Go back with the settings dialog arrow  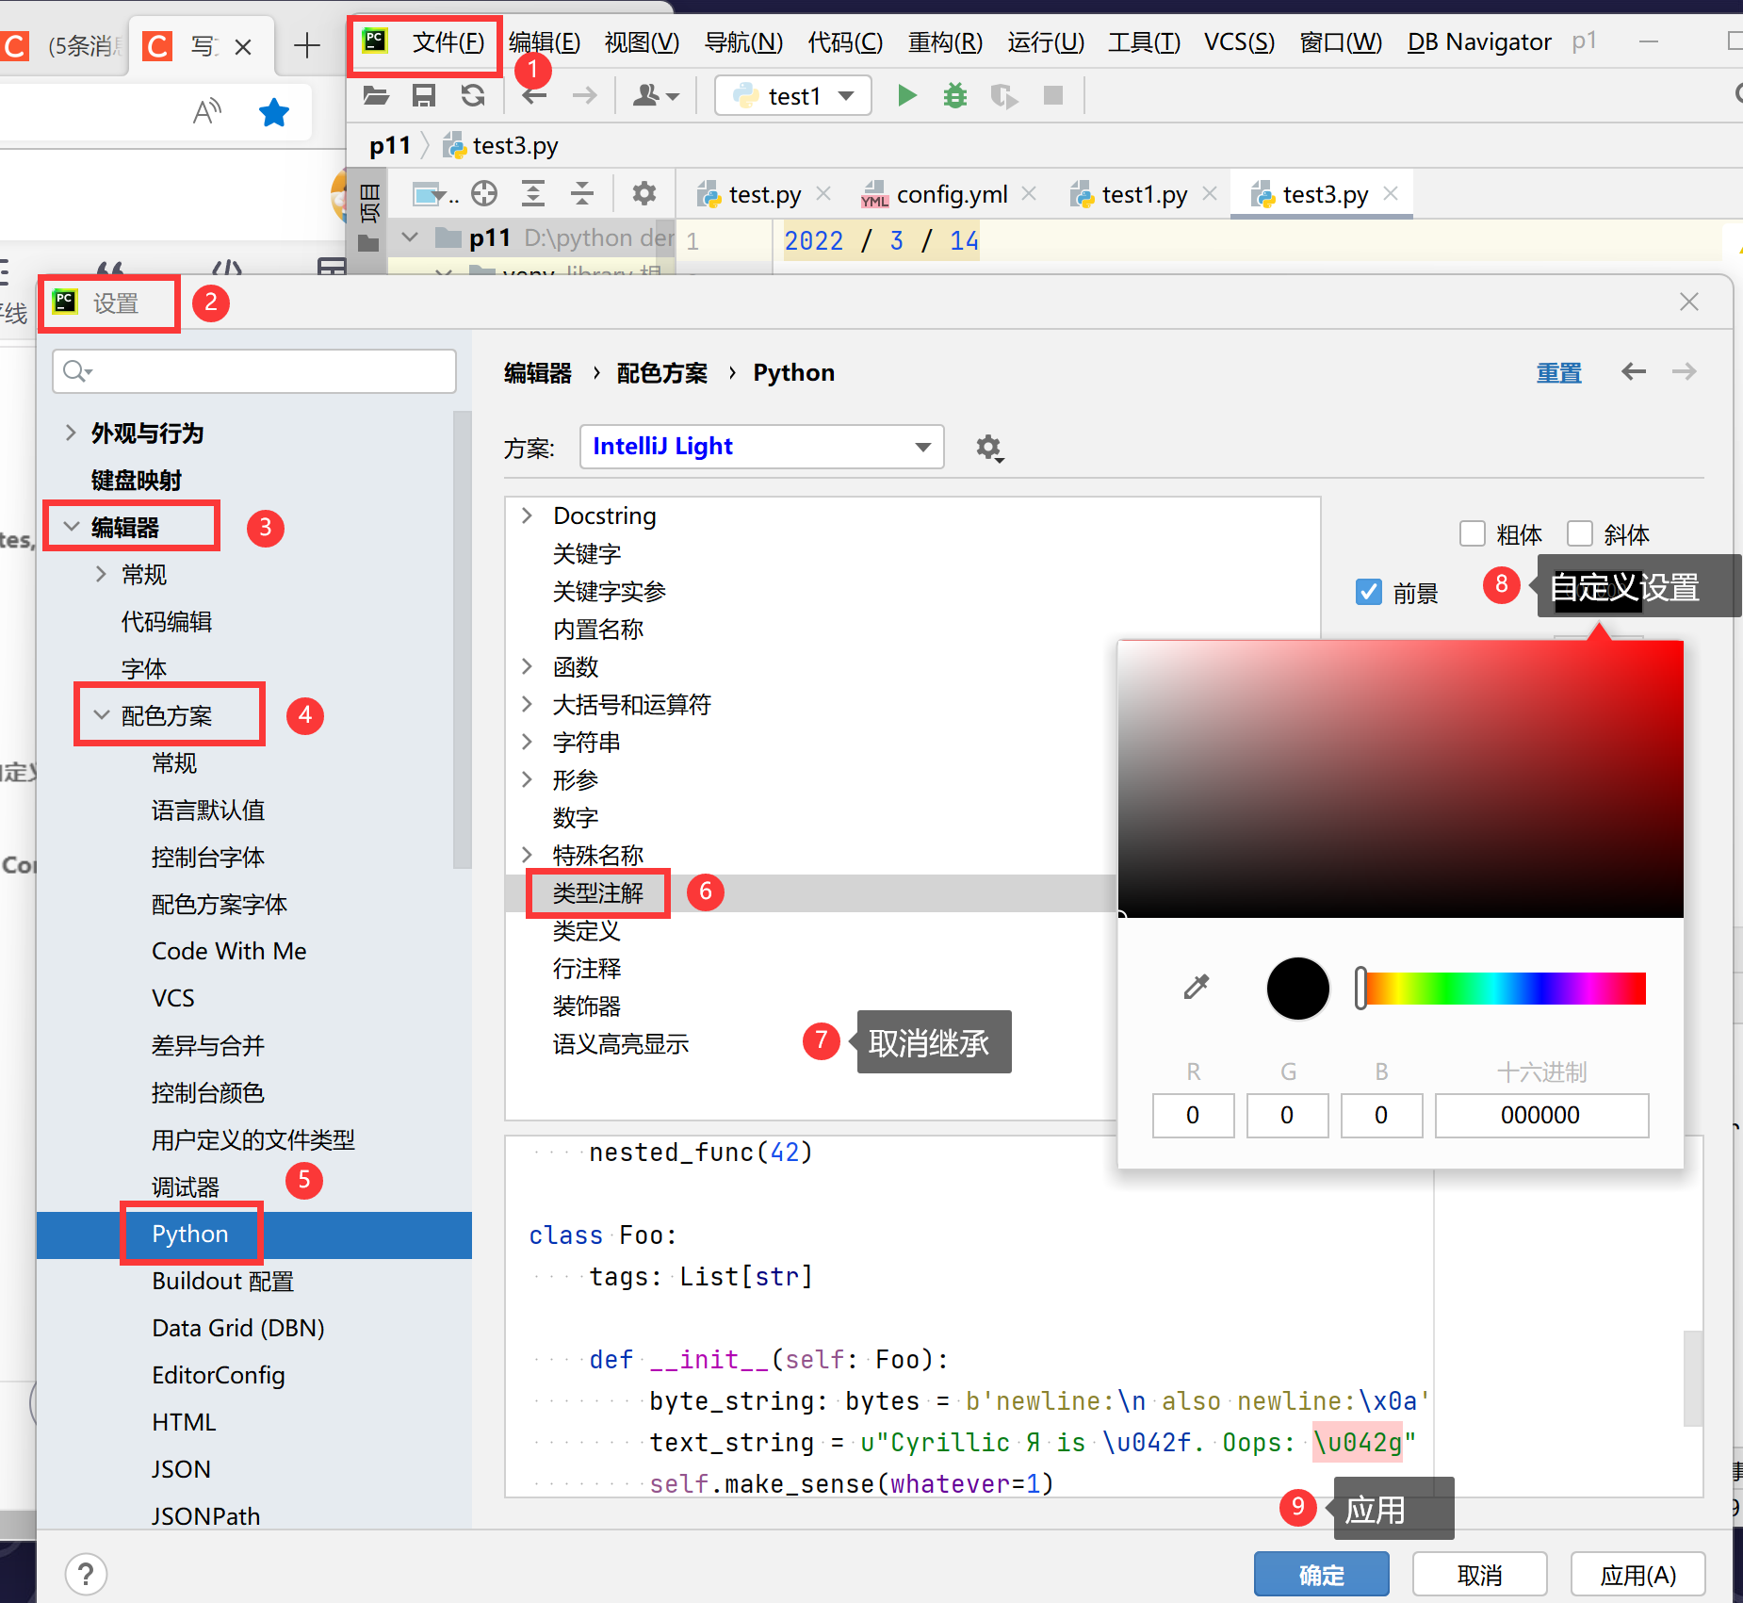[x=1634, y=371]
